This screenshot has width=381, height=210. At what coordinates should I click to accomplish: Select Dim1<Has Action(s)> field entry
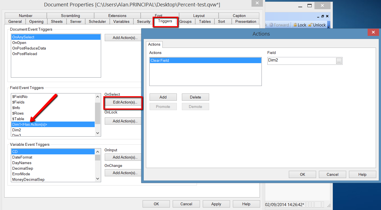click(53, 124)
